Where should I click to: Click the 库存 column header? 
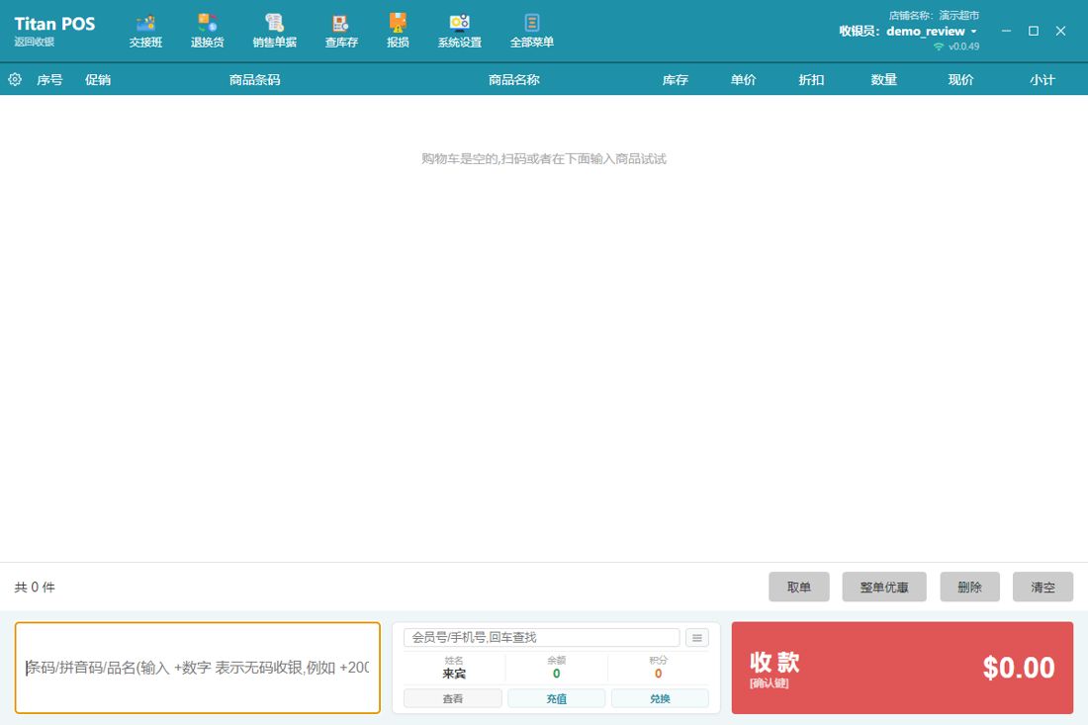tap(676, 80)
